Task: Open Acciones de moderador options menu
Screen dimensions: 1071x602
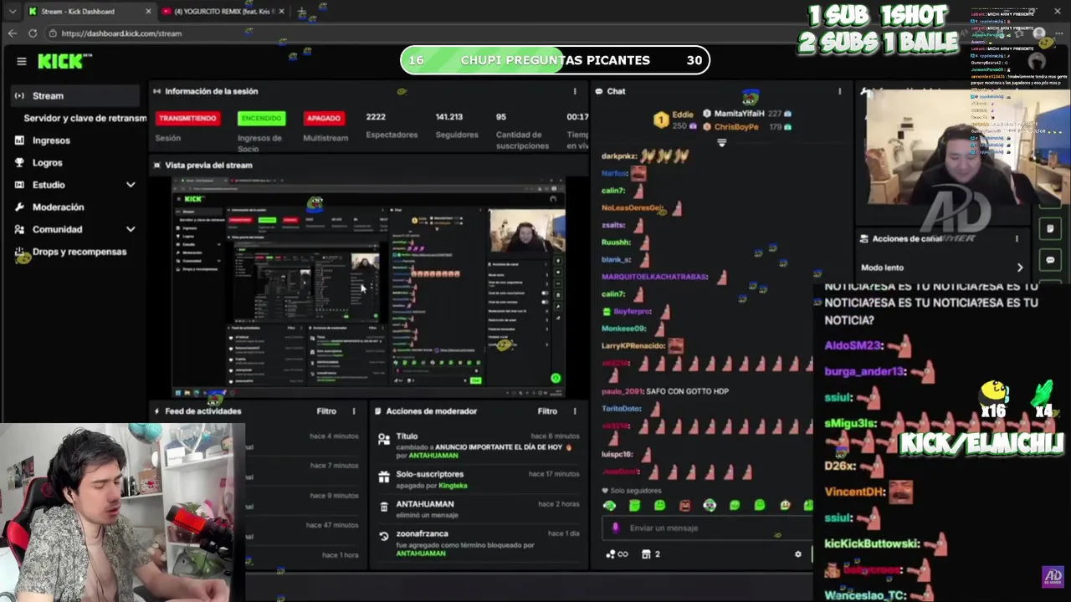Action: click(574, 411)
